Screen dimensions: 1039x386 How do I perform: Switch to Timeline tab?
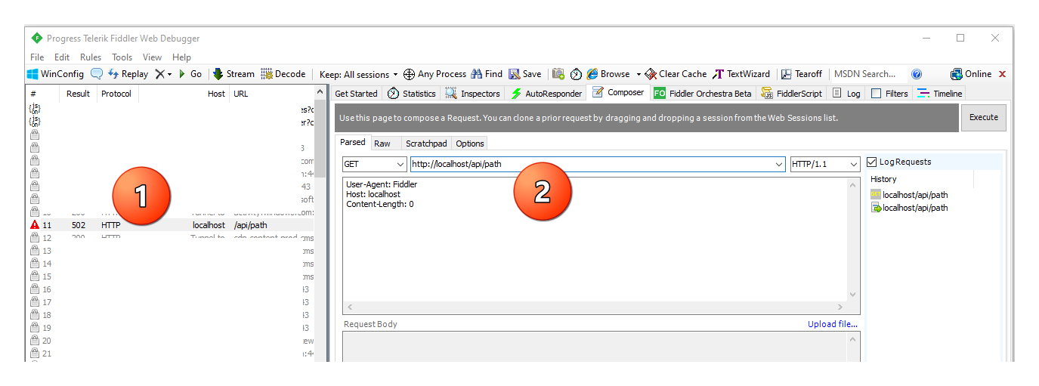939,94
